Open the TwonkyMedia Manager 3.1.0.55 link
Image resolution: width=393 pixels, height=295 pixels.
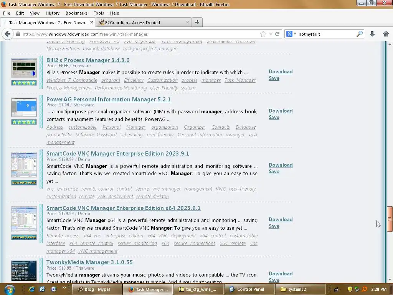click(89, 262)
